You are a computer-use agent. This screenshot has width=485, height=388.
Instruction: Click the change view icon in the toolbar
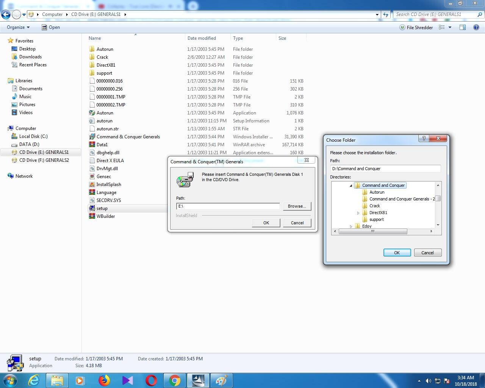click(441, 27)
